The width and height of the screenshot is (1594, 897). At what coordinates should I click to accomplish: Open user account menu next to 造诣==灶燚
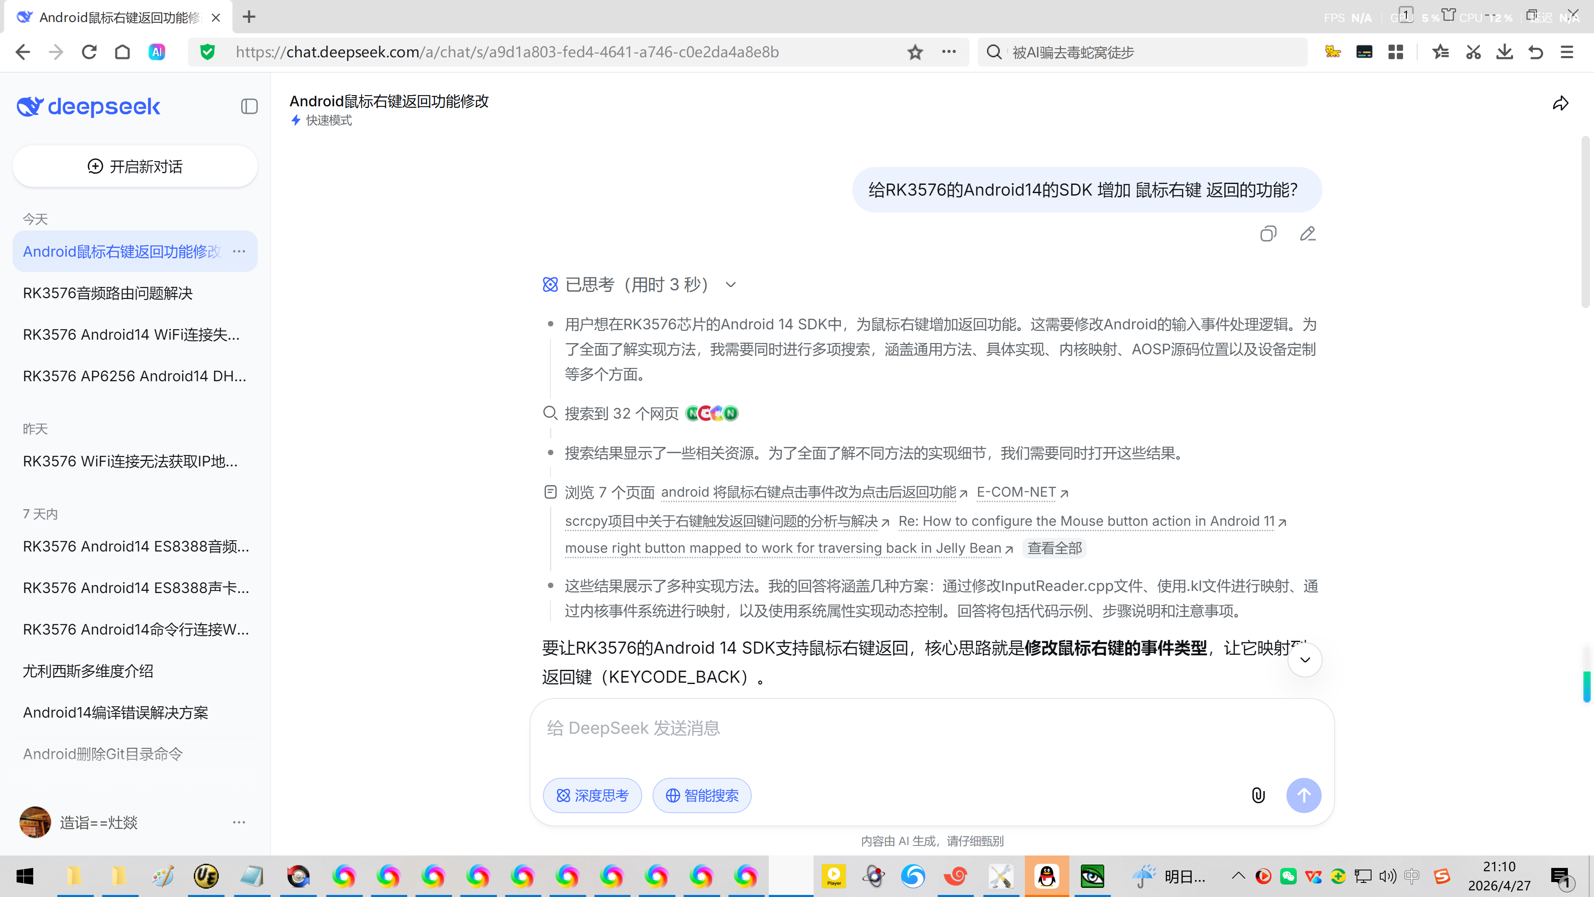click(239, 822)
